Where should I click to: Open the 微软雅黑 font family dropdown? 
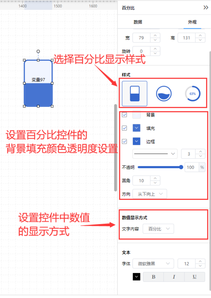153,264
